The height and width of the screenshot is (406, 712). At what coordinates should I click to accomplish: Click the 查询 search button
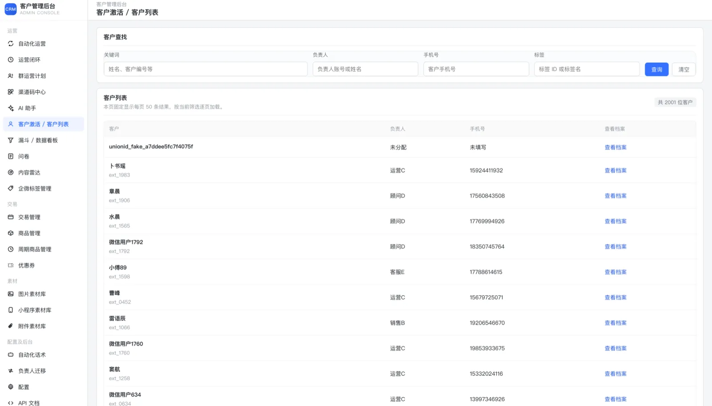pyautogui.click(x=656, y=69)
